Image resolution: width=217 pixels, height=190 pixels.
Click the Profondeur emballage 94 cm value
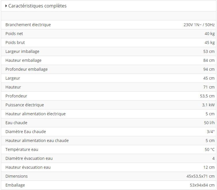click(209, 69)
